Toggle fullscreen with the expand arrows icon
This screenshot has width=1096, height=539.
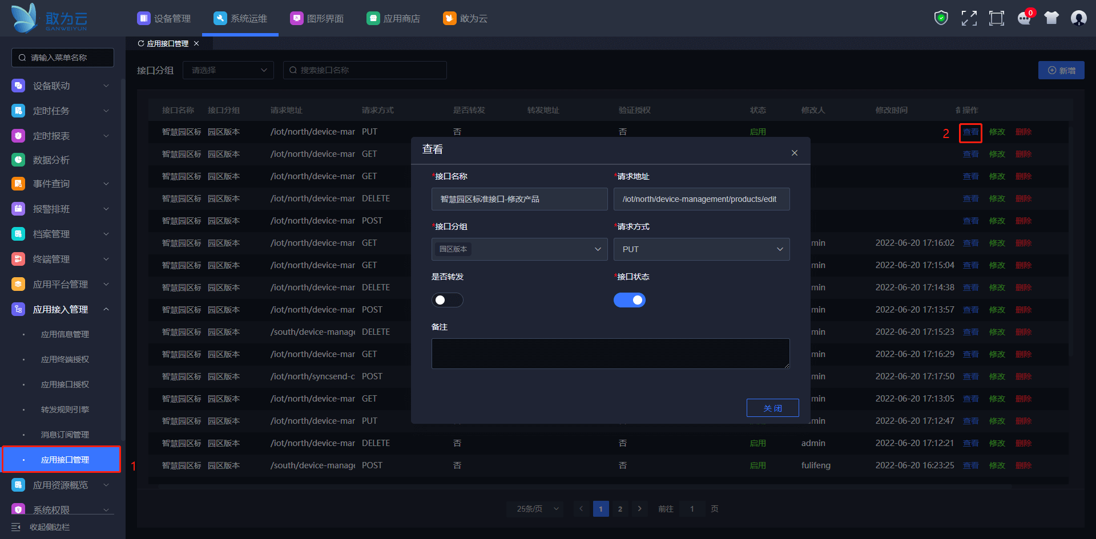969,18
